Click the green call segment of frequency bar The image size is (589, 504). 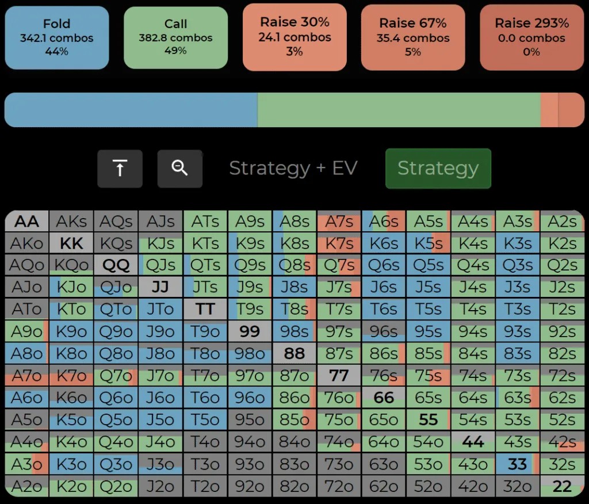point(399,110)
